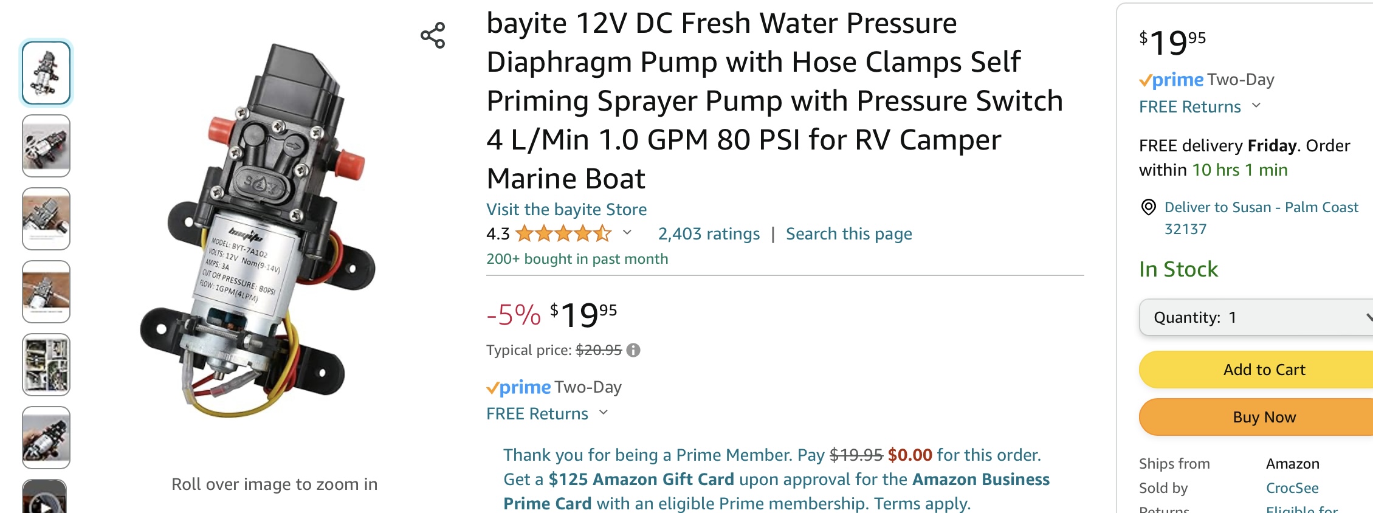Select the fourth product thumbnail image
Viewport: 1373px width, 513px height.
46,292
